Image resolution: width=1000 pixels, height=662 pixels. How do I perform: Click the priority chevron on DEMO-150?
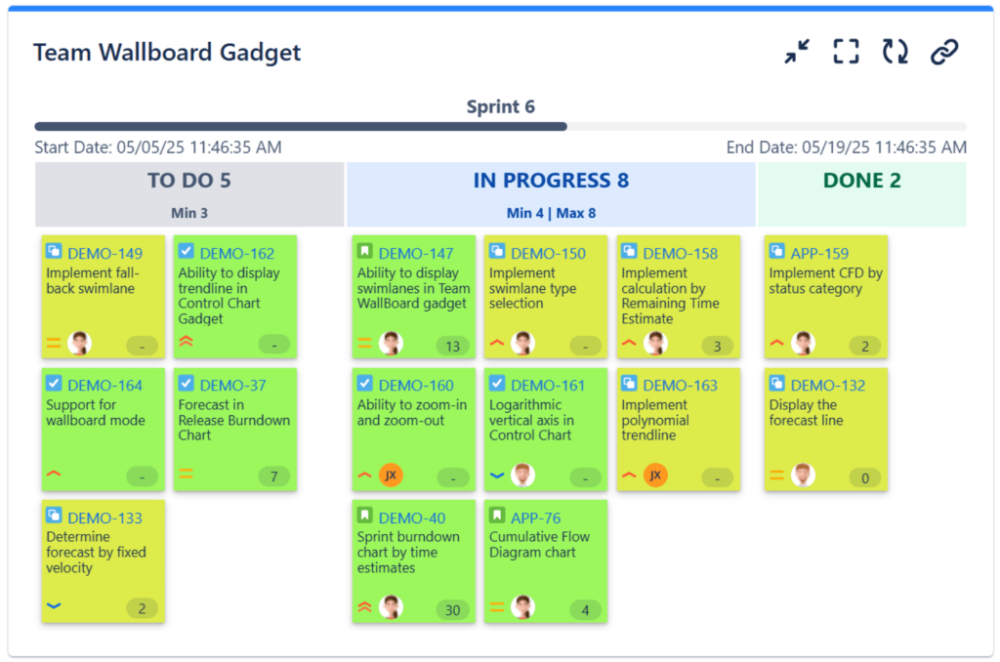[x=496, y=343]
